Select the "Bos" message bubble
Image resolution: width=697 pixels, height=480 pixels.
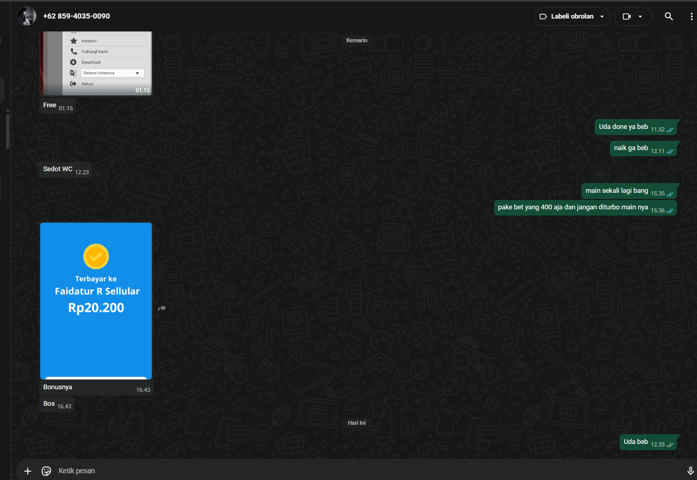[x=57, y=404]
